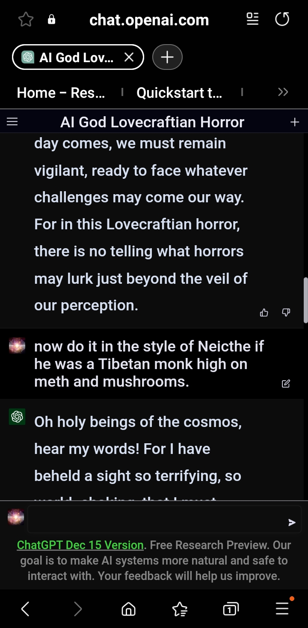Open the browser tab switcher
Screen dimensions: 308x628
tap(231, 609)
